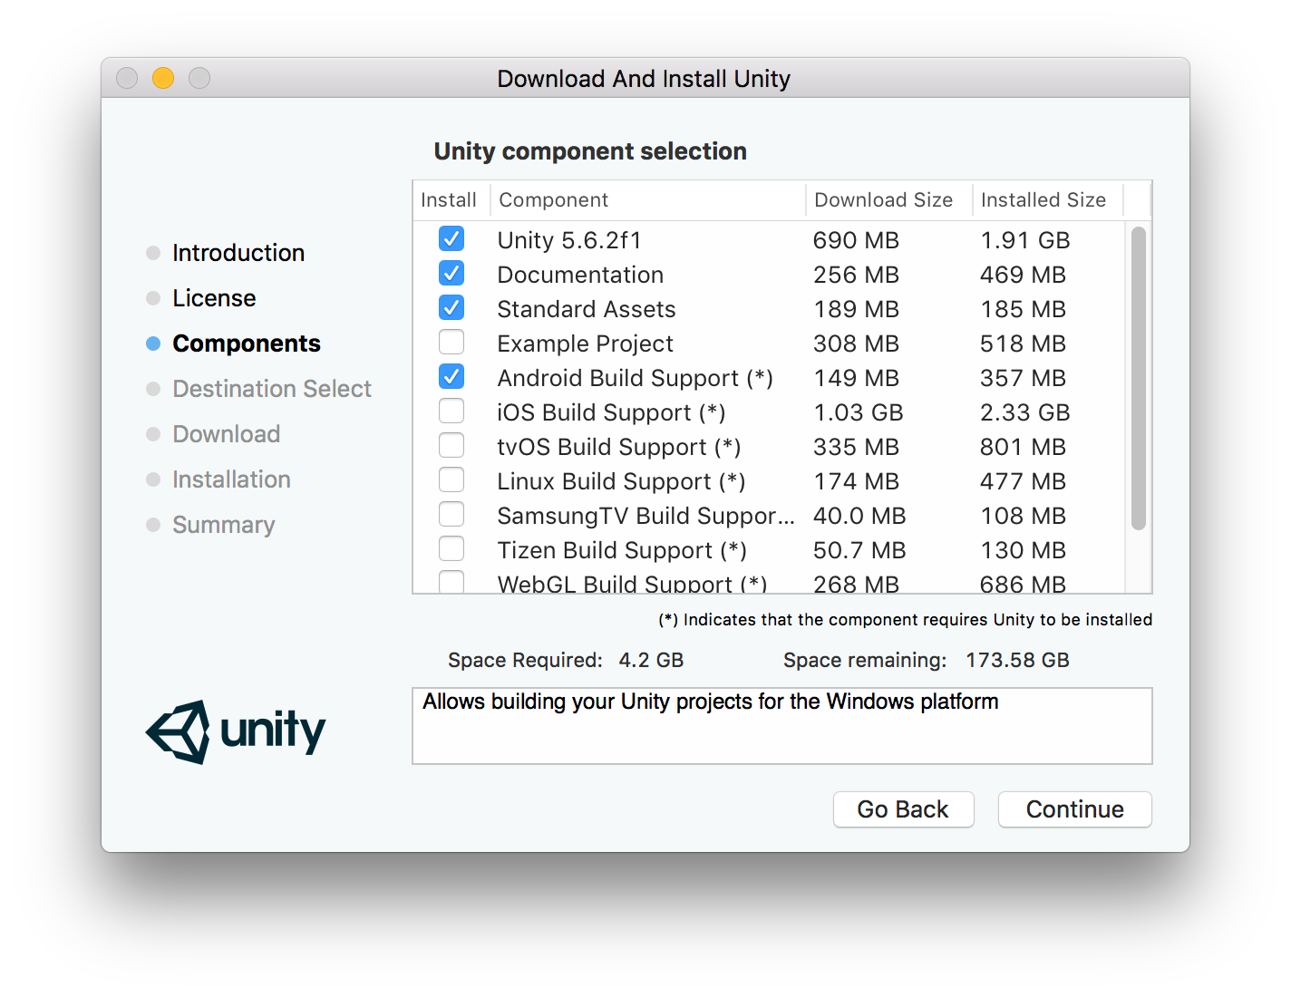Enable the Linux Build Support checkbox
Image resolution: width=1291 pixels, height=997 pixels.
point(451,480)
